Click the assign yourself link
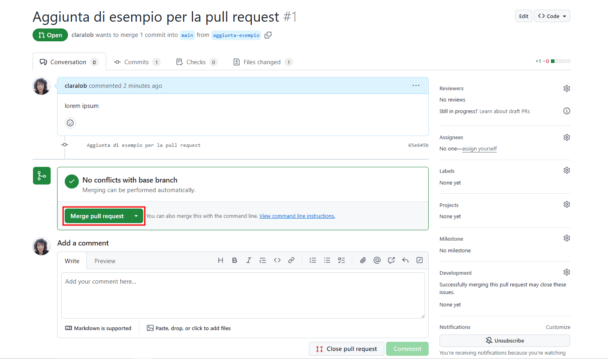This screenshot has height=359, width=608. tap(479, 148)
